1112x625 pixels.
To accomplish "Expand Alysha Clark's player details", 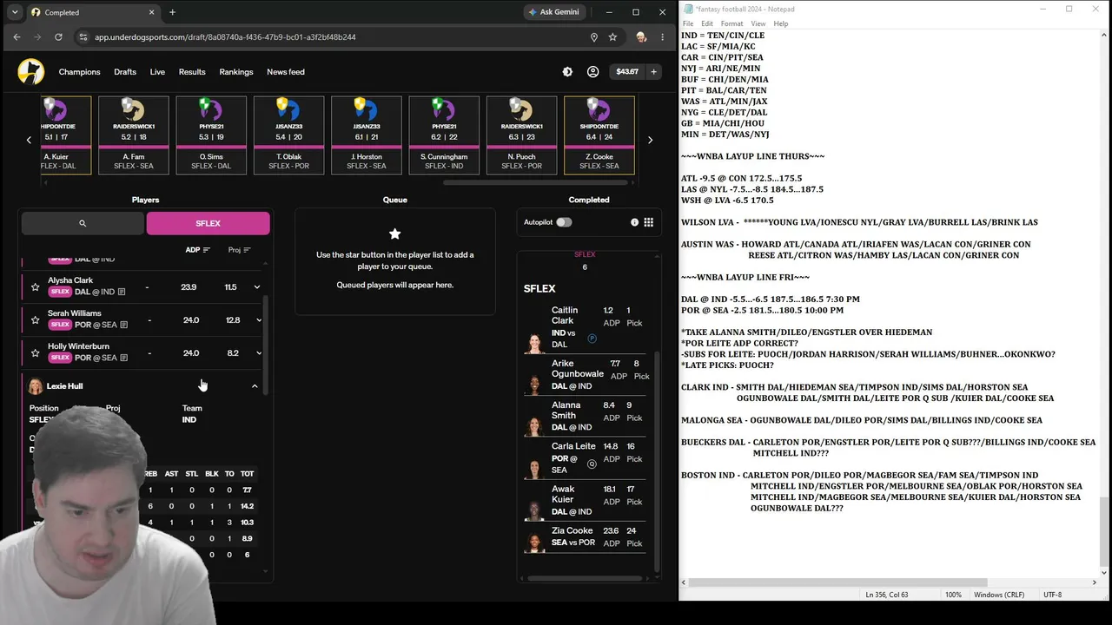I will (x=257, y=287).
